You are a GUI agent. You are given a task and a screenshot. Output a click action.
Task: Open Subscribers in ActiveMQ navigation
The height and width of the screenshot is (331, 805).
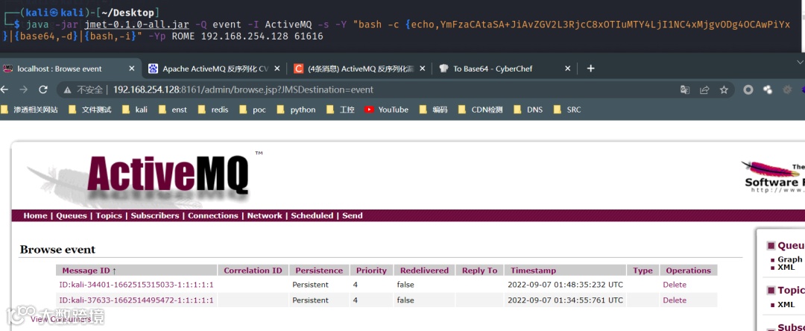[x=154, y=215]
